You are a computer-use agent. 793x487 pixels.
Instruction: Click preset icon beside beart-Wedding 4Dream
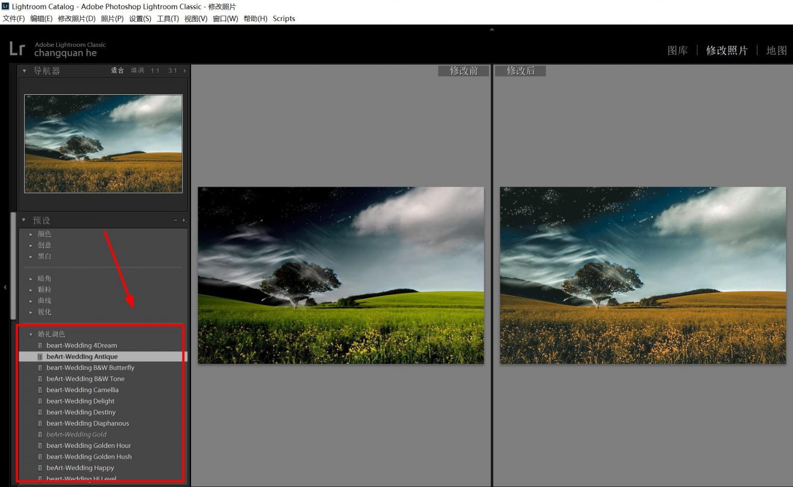click(40, 346)
